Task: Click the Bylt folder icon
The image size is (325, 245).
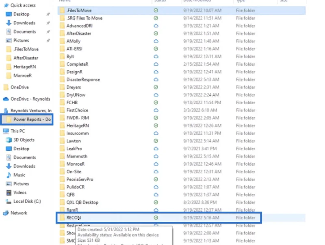Action: click(62, 57)
